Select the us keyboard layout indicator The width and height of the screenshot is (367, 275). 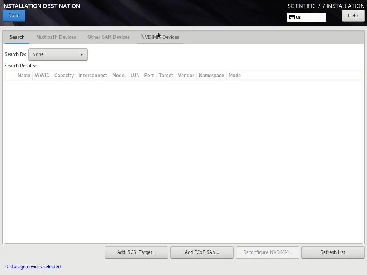pyautogui.click(x=307, y=17)
